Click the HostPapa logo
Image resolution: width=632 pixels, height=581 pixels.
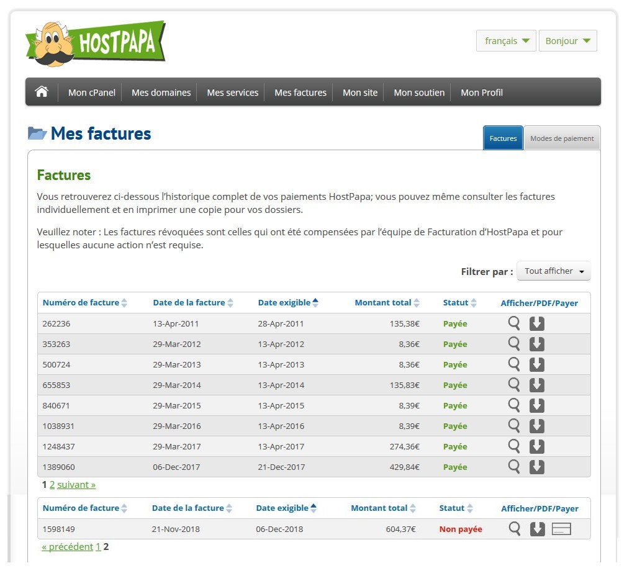pos(96,43)
